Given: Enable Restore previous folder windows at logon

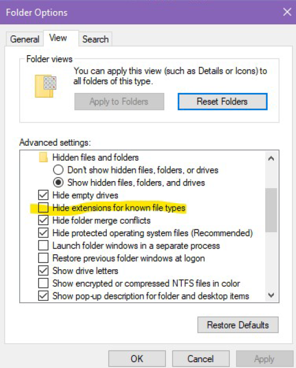Looking at the screenshot, I should 44,258.
